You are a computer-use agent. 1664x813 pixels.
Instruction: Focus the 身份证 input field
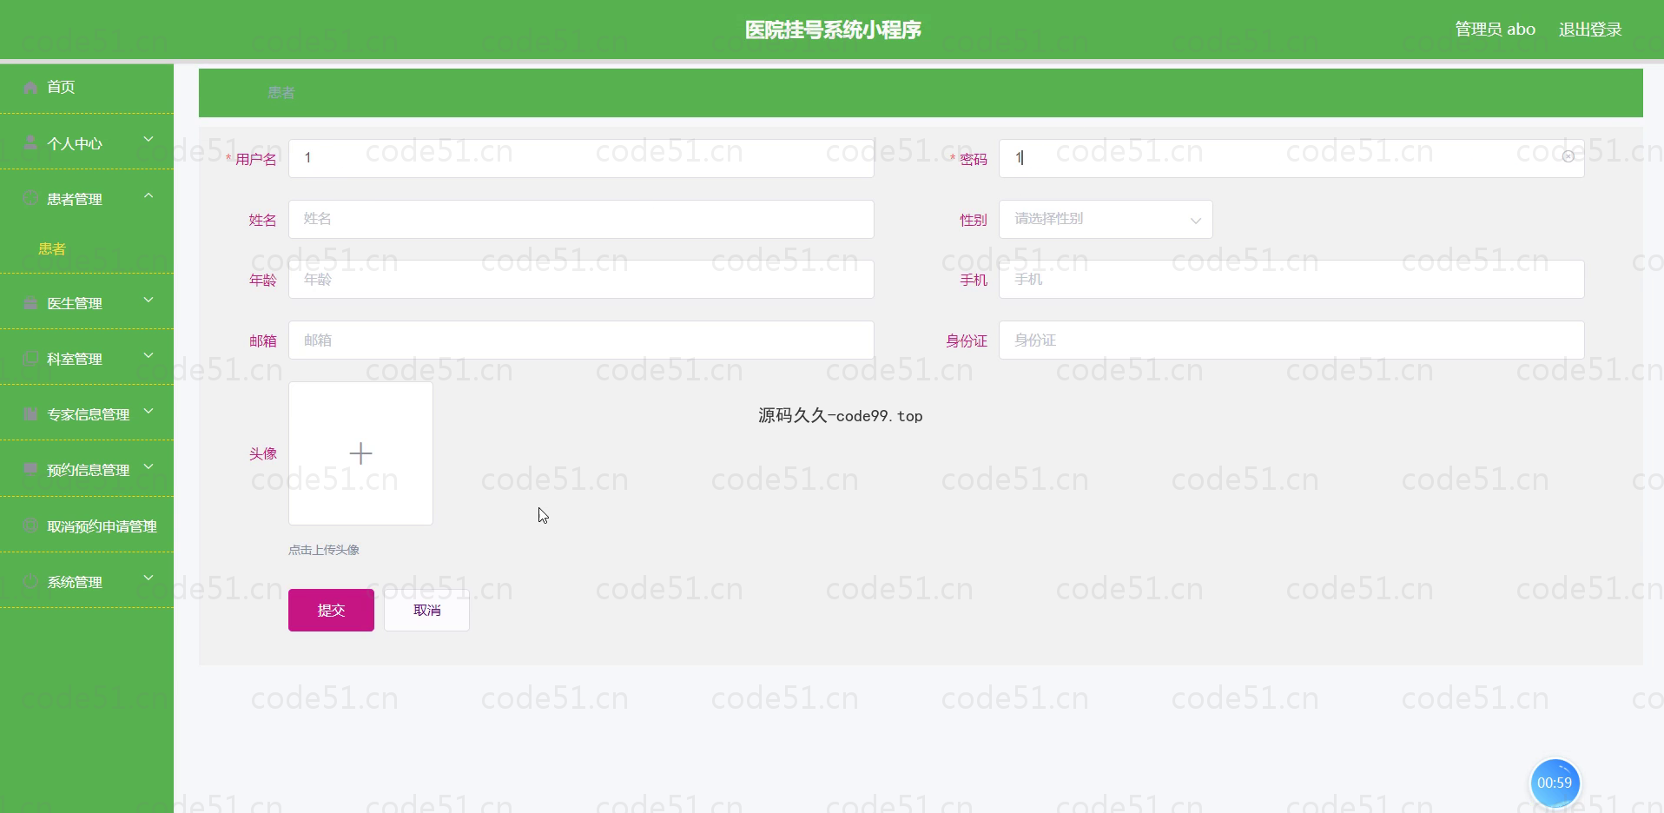(1291, 340)
